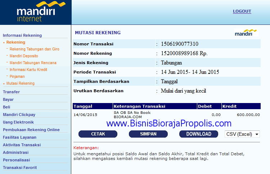Screen dimensions: 270x174
Task: Select the Rekening submenu item
Action: tap(16, 42)
